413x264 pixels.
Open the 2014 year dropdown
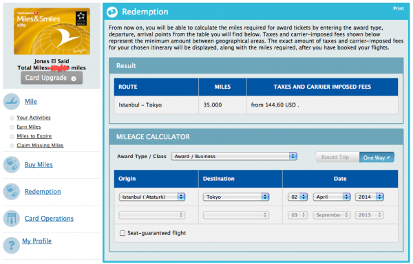(x=369, y=197)
